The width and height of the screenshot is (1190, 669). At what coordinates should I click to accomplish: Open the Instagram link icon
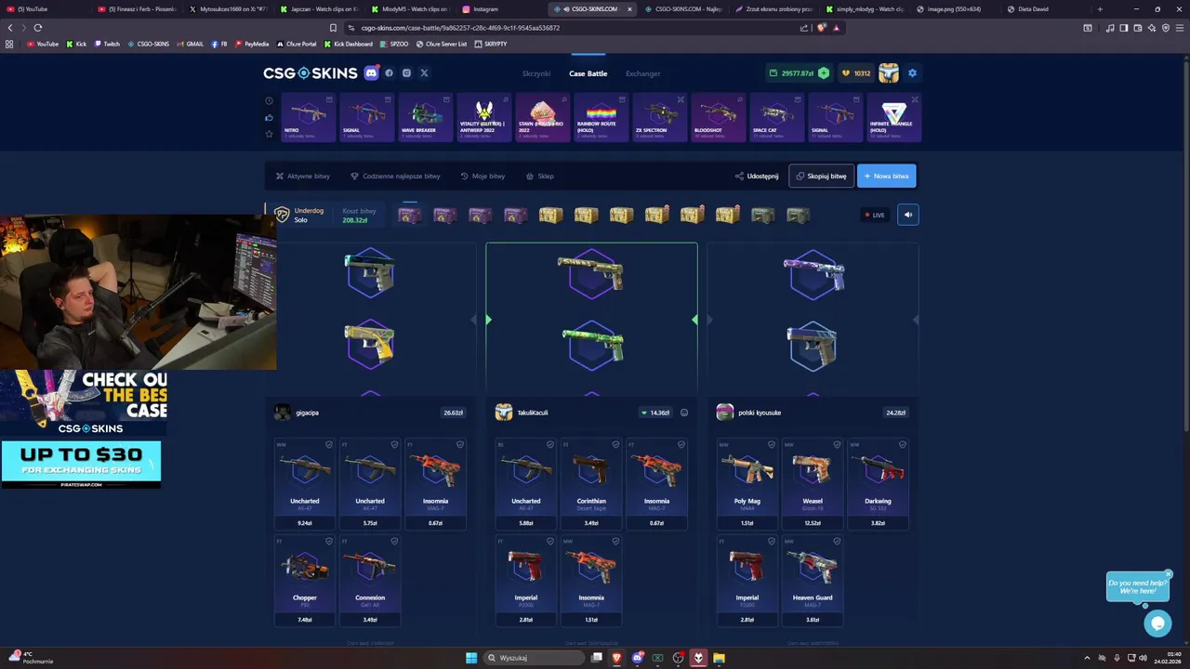(x=406, y=72)
